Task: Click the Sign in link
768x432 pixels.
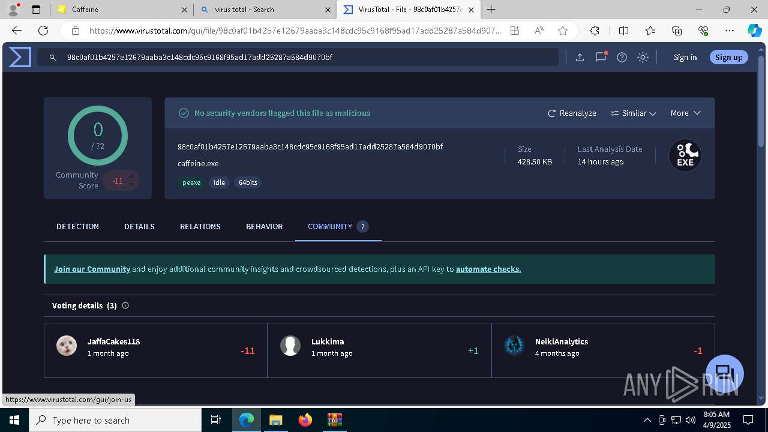Action: click(685, 57)
